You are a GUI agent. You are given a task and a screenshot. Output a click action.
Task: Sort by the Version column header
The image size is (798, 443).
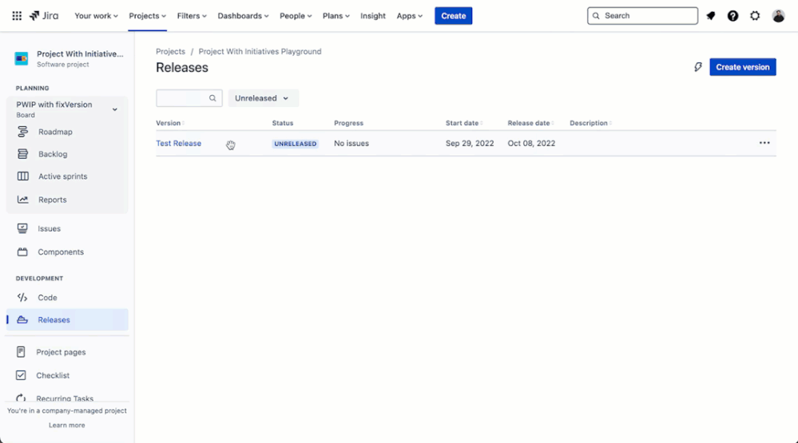(x=170, y=123)
